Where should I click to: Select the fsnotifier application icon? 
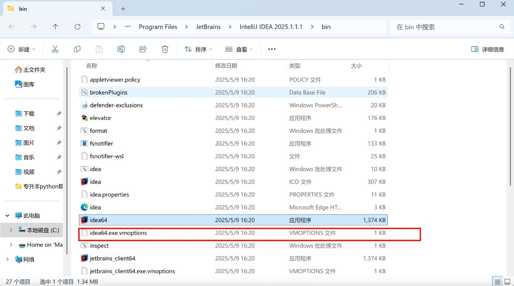tap(84, 144)
